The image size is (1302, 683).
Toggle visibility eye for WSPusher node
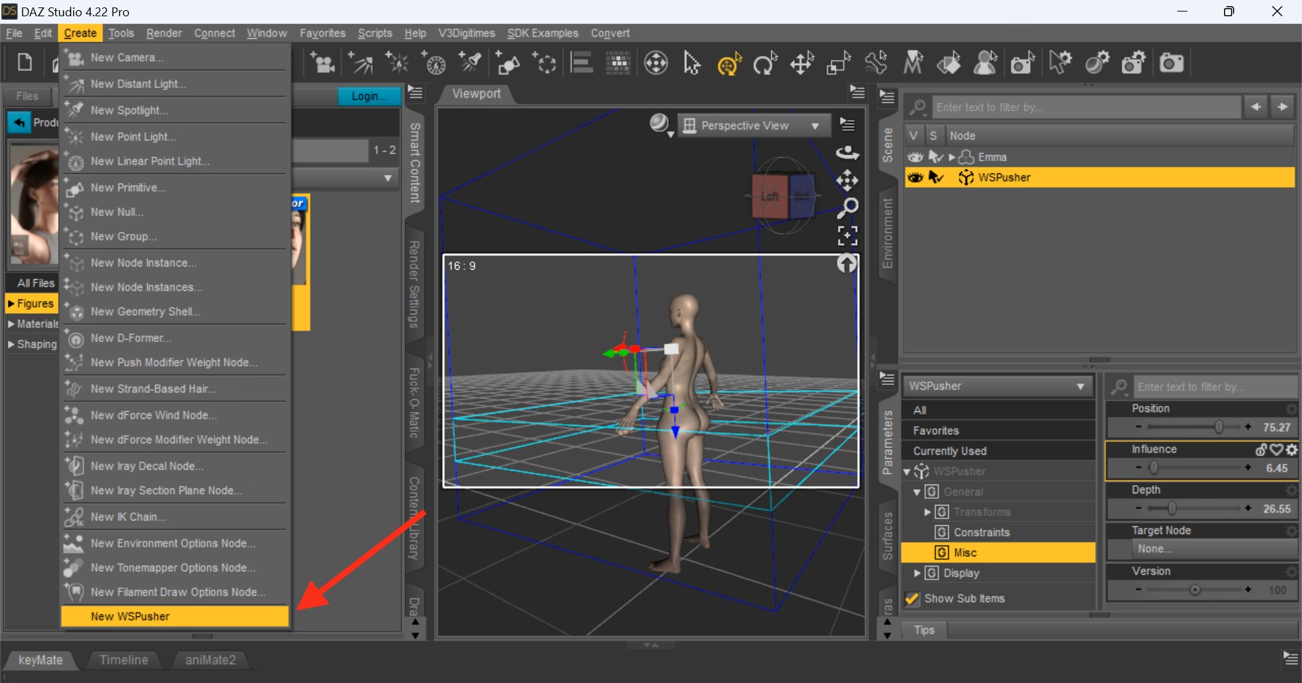[x=915, y=177]
